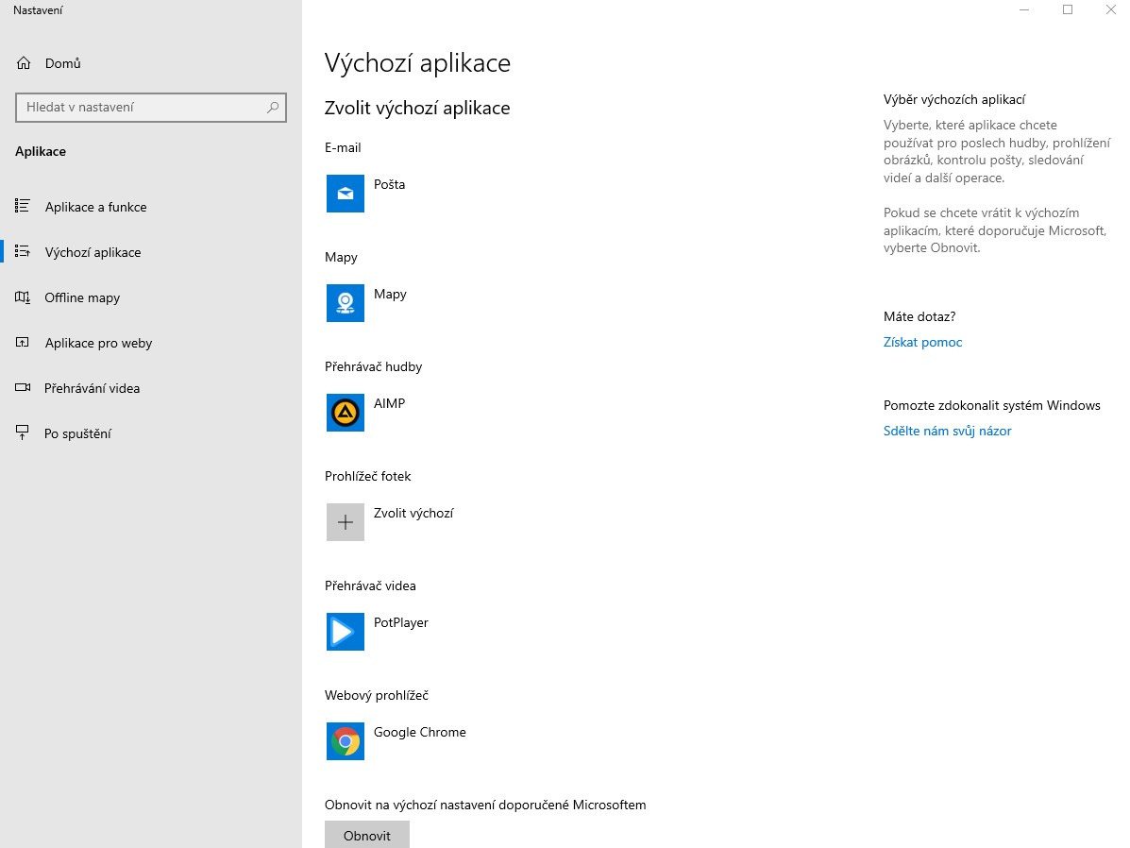The height and width of the screenshot is (848, 1130).
Task: Click the Získat pomoc link
Action: (922, 342)
